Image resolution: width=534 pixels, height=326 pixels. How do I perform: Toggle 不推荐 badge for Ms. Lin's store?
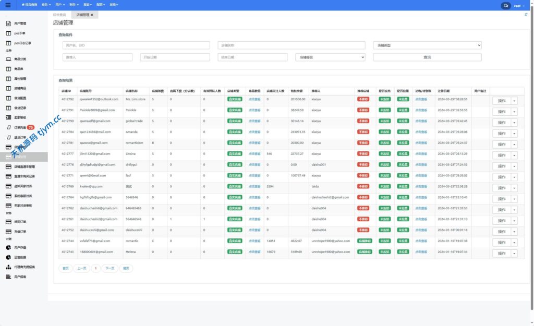[x=364, y=99]
